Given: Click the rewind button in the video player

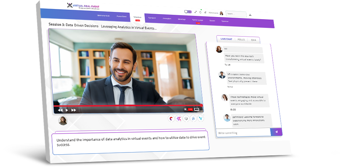Looking at the screenshot, I should (x=60, y=110).
